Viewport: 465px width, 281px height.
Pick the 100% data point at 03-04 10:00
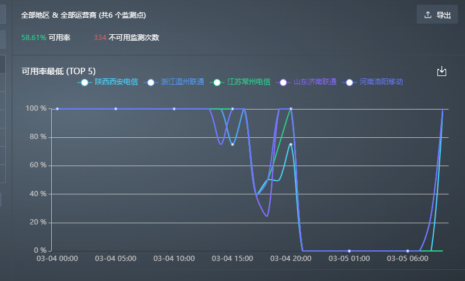tap(174, 109)
